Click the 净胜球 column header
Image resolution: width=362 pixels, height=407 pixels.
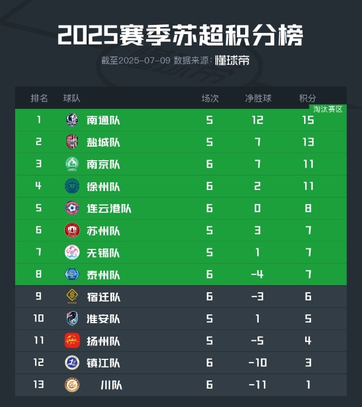[258, 98]
